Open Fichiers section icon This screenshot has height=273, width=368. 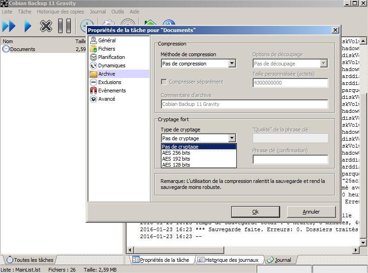[x=94, y=49]
